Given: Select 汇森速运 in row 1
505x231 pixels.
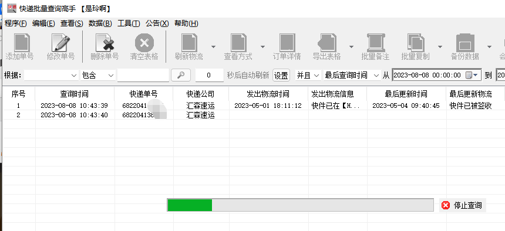Looking at the screenshot, I should pos(201,106).
